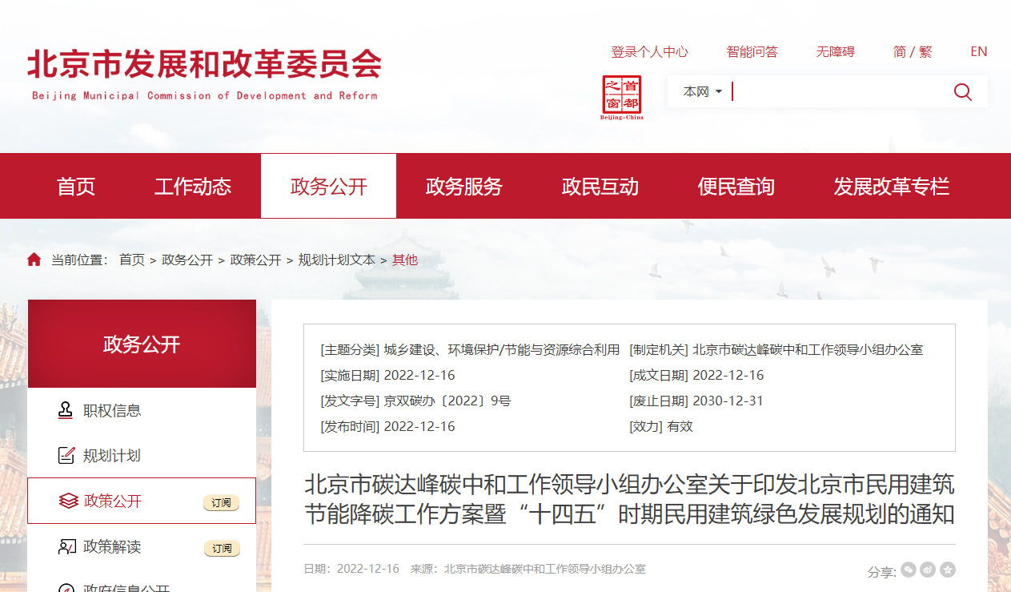The image size is (1011, 592).
Task: Open the 智能问答 smart Q&A link
Action: click(x=752, y=51)
